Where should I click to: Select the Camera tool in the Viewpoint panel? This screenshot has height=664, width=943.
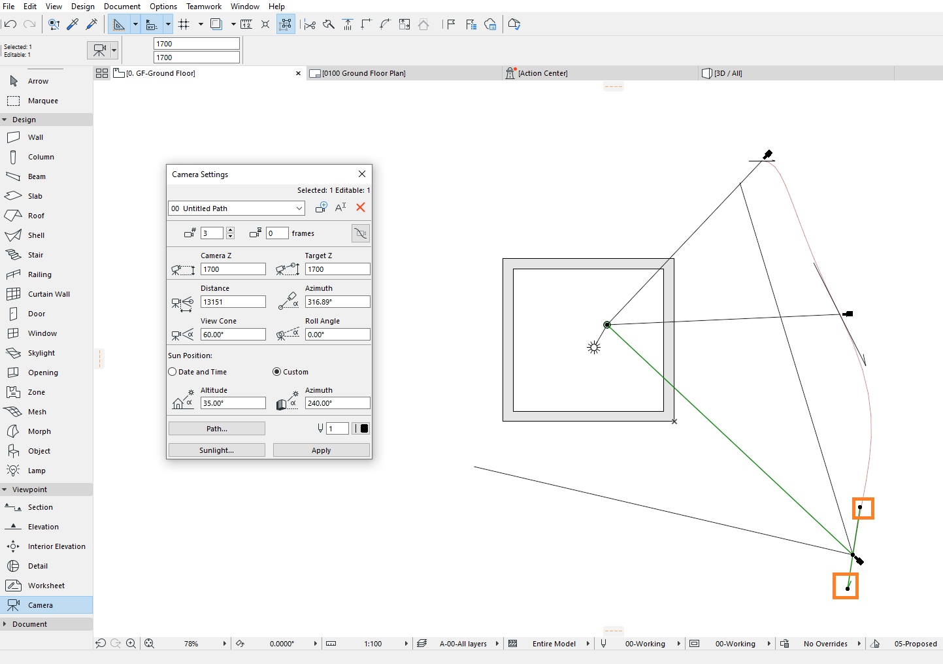39,605
